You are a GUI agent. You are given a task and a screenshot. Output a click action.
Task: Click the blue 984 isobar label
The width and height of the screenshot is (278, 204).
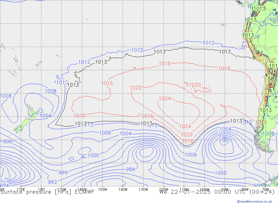[130, 169]
